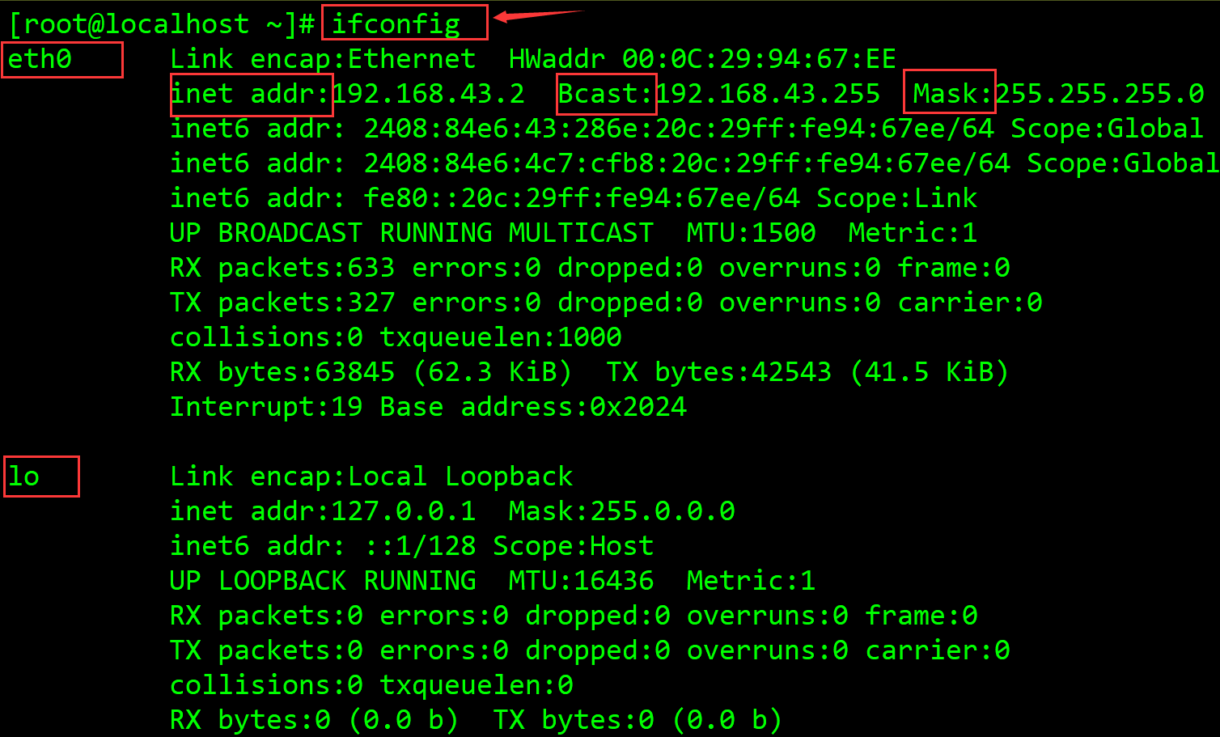Click frame:0 in eth0 RX line
Viewport: 1220px width, 737px height.
(x=954, y=268)
